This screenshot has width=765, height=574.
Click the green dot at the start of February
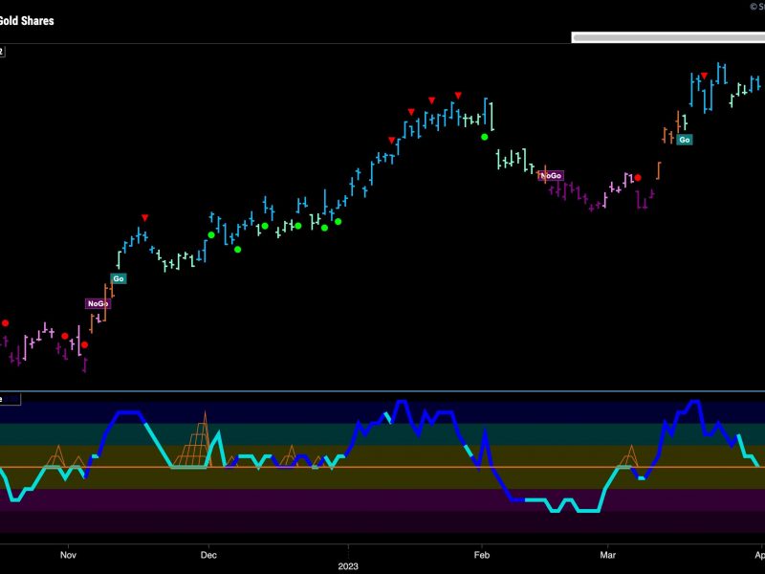click(485, 137)
